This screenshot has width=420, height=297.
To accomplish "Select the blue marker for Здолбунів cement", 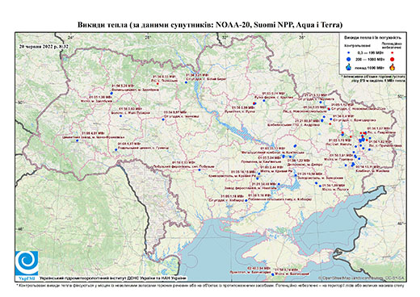I will pos(111,93).
